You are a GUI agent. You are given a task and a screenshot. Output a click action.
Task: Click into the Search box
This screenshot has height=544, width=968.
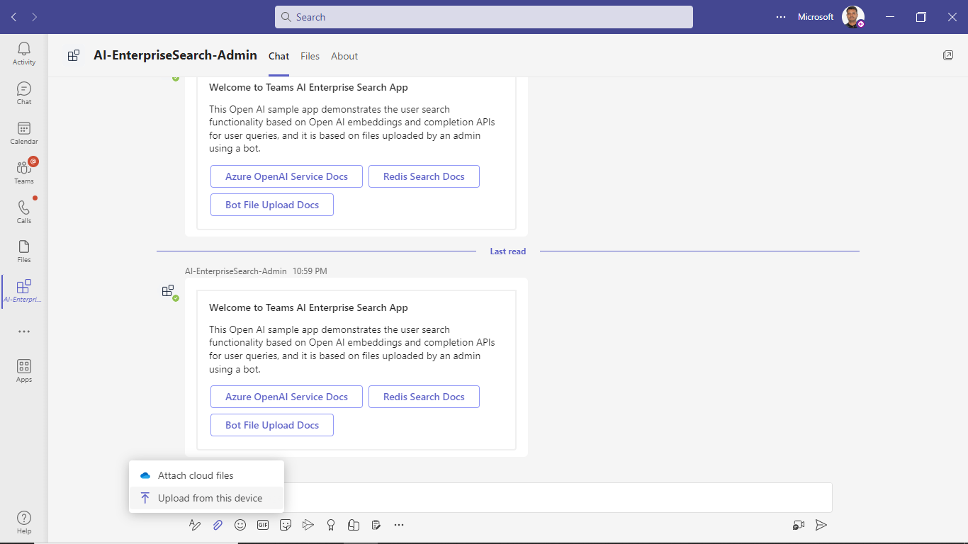pyautogui.click(x=484, y=17)
